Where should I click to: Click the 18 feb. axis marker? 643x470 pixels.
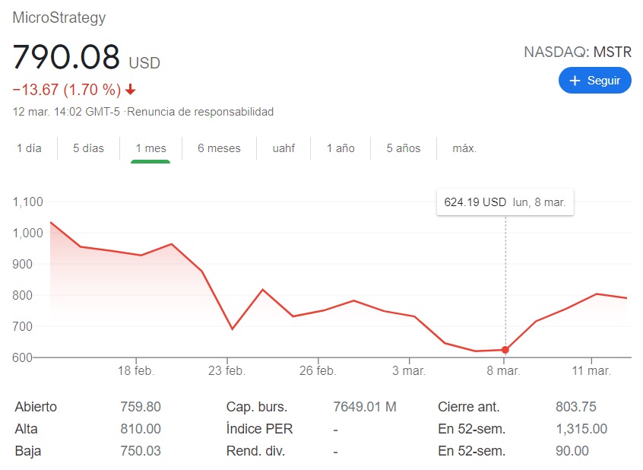[x=136, y=370]
